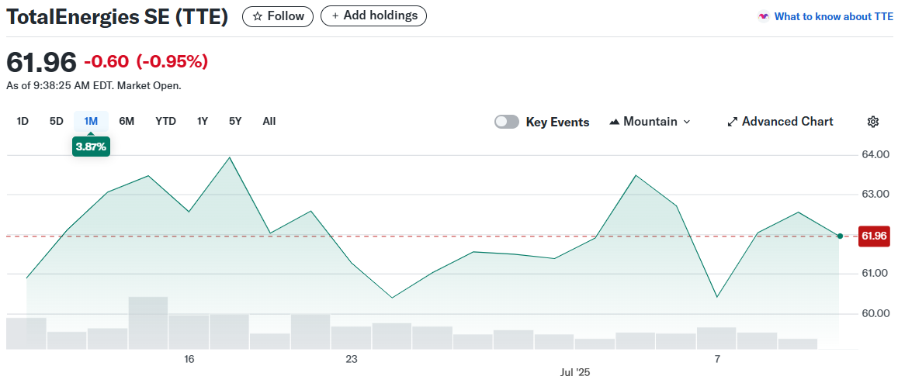
Task: Show the 1Y chart range
Action: (x=202, y=122)
